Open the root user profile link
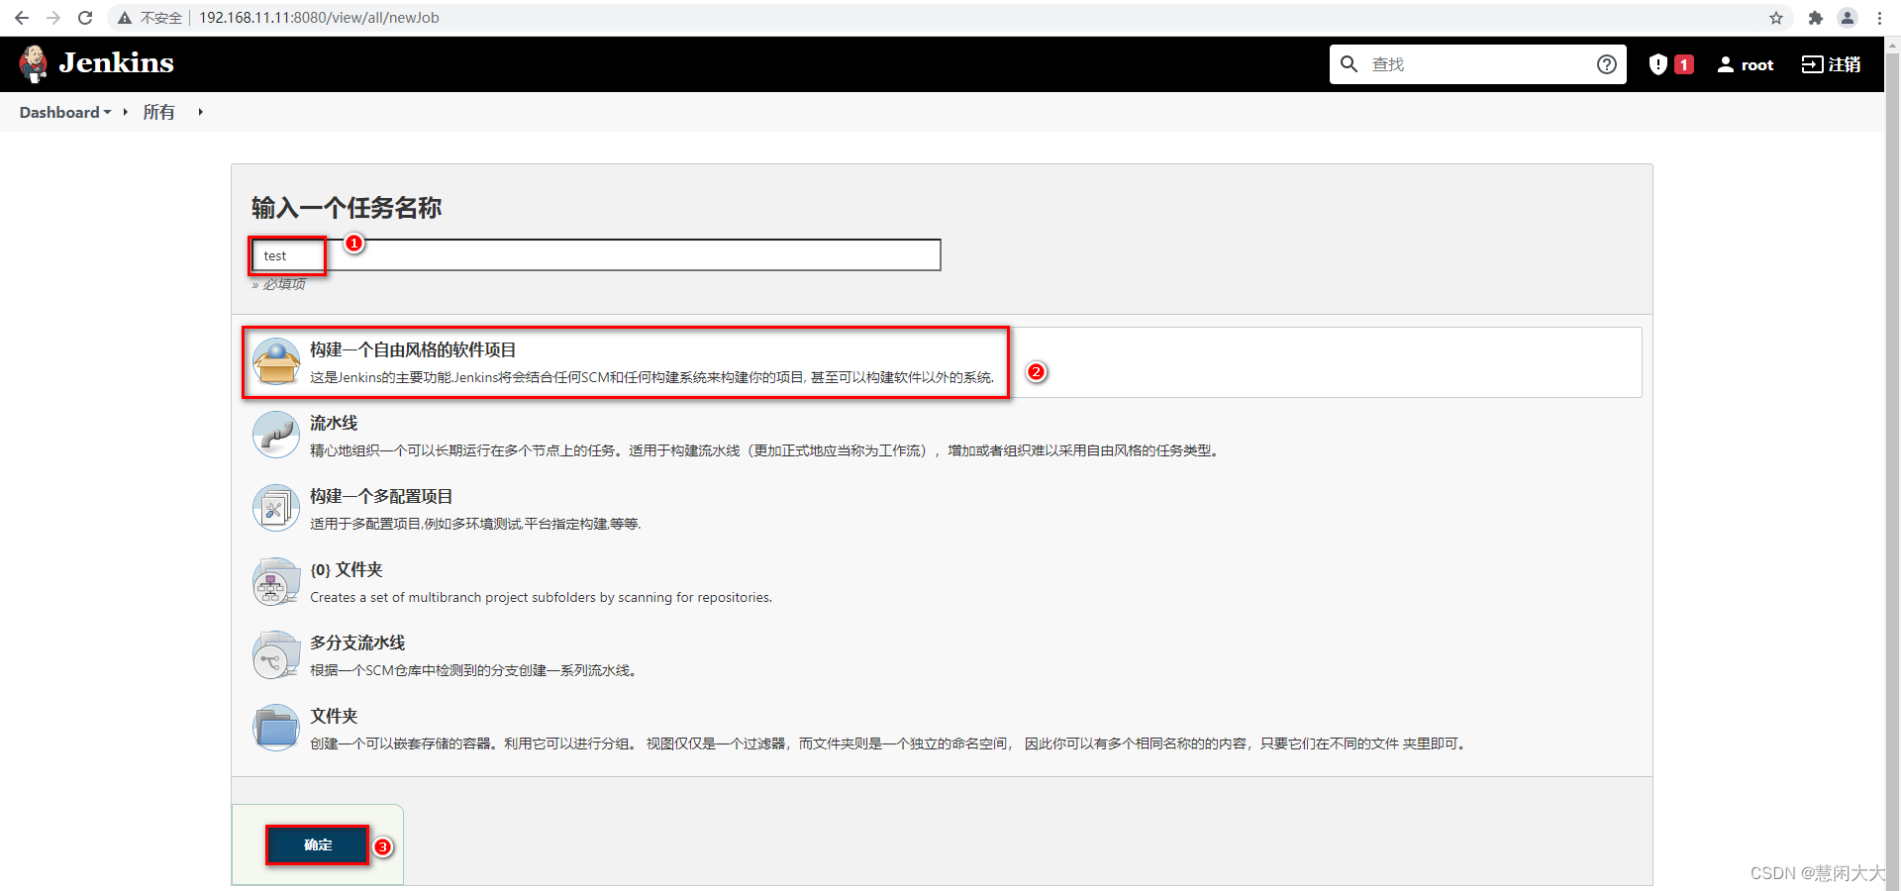The image size is (1901, 891). [1746, 64]
